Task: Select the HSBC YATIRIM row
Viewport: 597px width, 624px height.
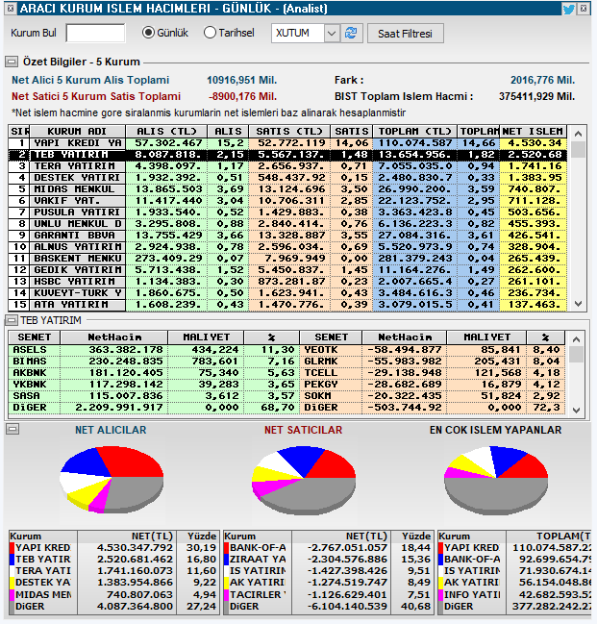Action: [x=286, y=282]
